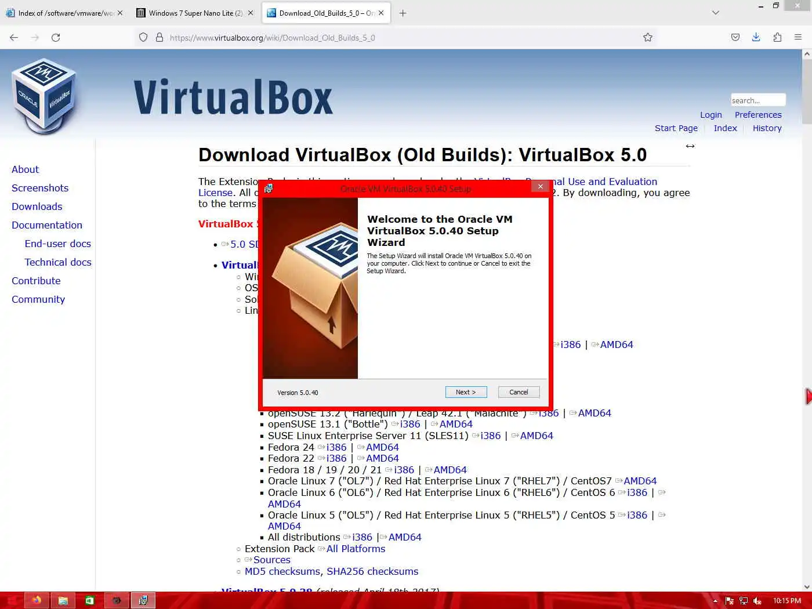Open the list all tabs dropdown chevron
The width and height of the screenshot is (812, 609).
pos(715,13)
